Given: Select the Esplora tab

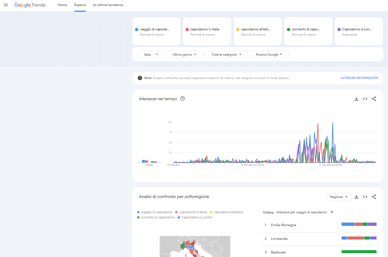Looking at the screenshot, I should click(x=80, y=5).
